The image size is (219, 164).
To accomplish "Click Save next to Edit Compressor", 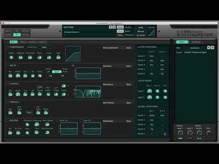I will point(129,48).
